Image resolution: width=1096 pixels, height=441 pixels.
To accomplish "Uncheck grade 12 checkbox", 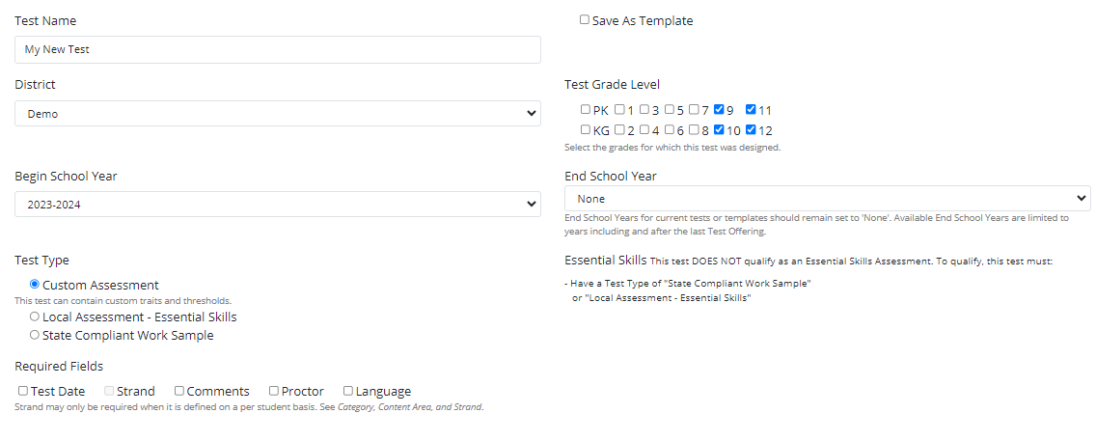I will click(751, 129).
